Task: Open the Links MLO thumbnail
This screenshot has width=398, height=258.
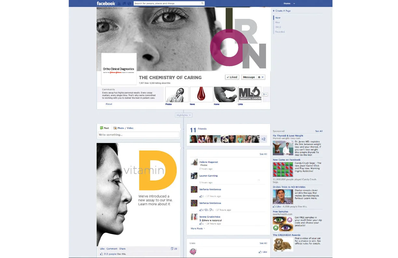Action: coord(250,94)
